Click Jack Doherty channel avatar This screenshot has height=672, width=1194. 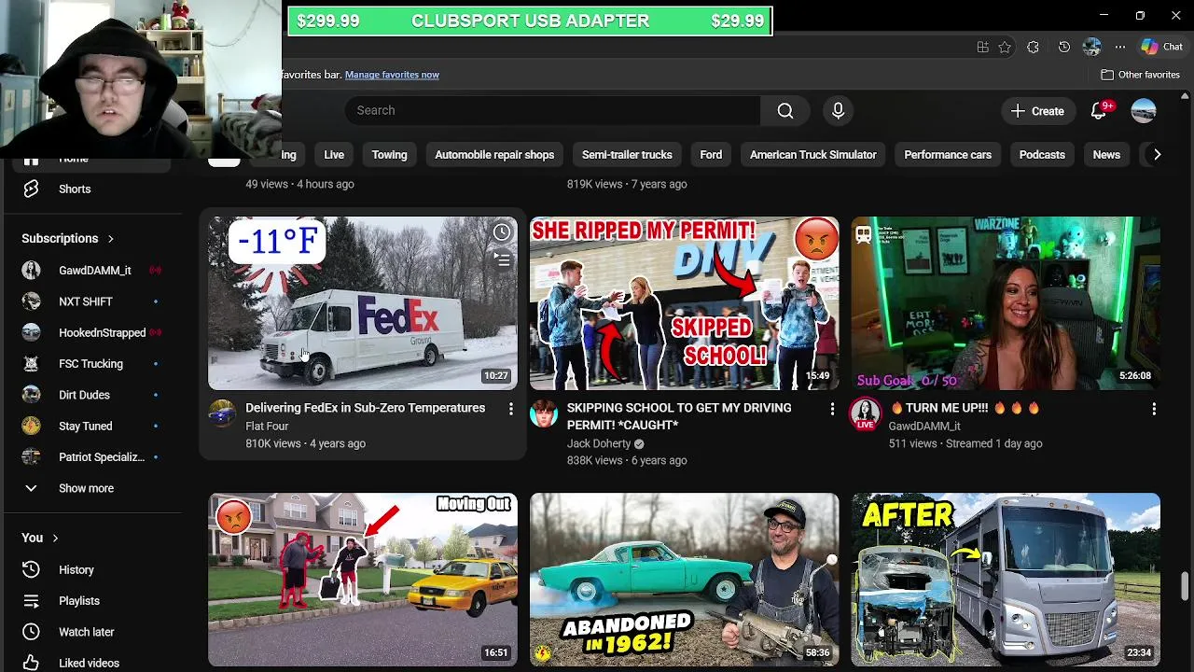coord(544,413)
